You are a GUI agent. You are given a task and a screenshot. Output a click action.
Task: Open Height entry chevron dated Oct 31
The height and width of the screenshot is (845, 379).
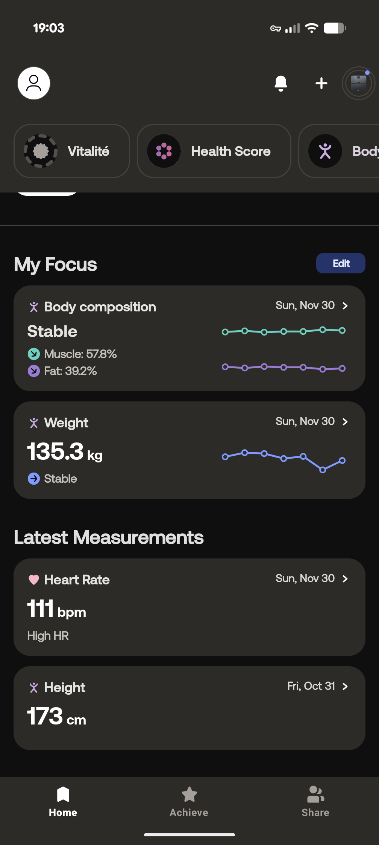345,686
